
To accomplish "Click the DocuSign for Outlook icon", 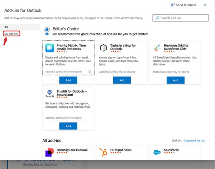I will click(x=49, y=152).
